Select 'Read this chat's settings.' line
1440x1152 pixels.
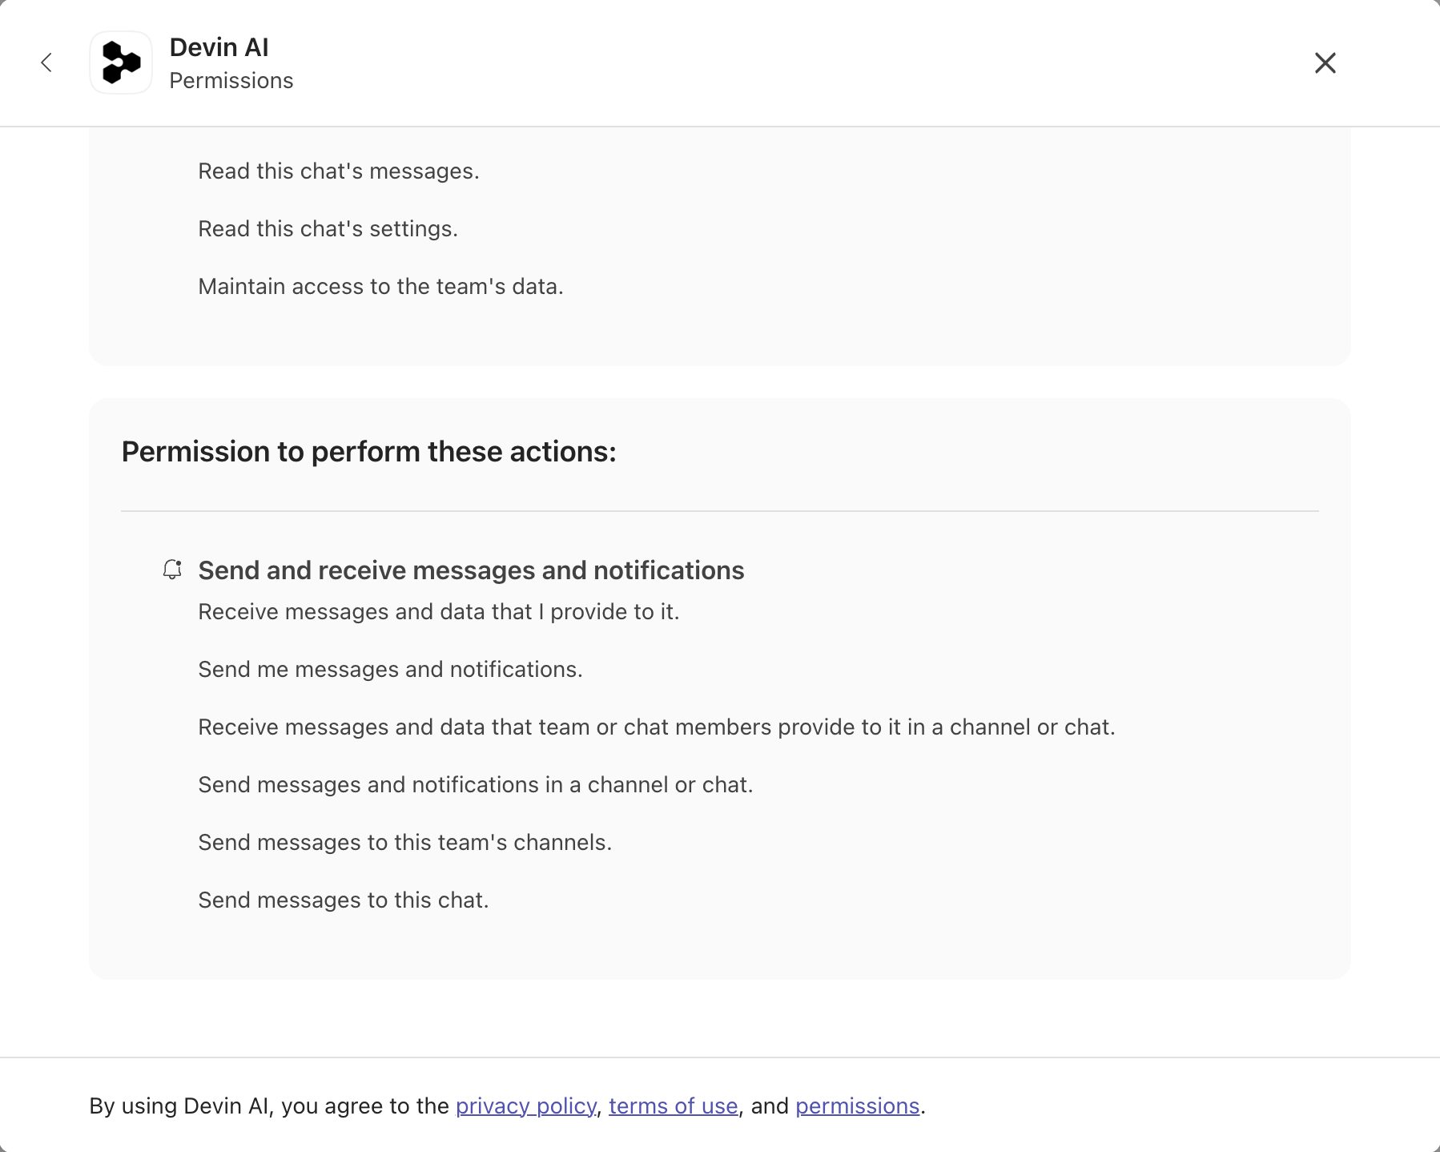[x=328, y=229]
